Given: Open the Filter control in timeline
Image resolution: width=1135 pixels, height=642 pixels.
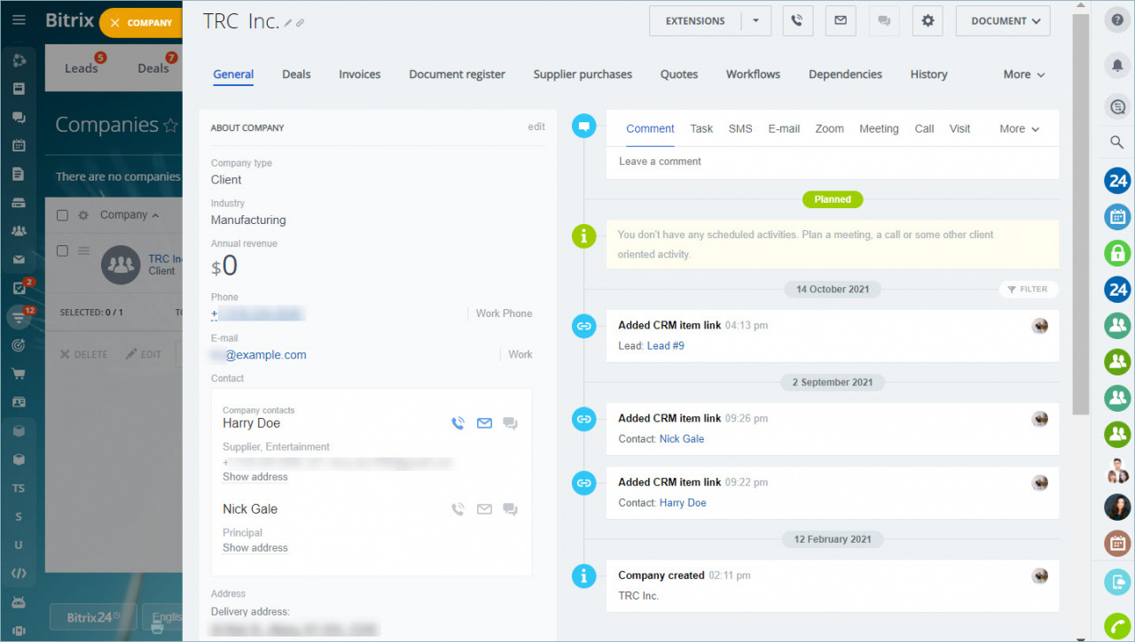Looking at the screenshot, I should point(1029,290).
